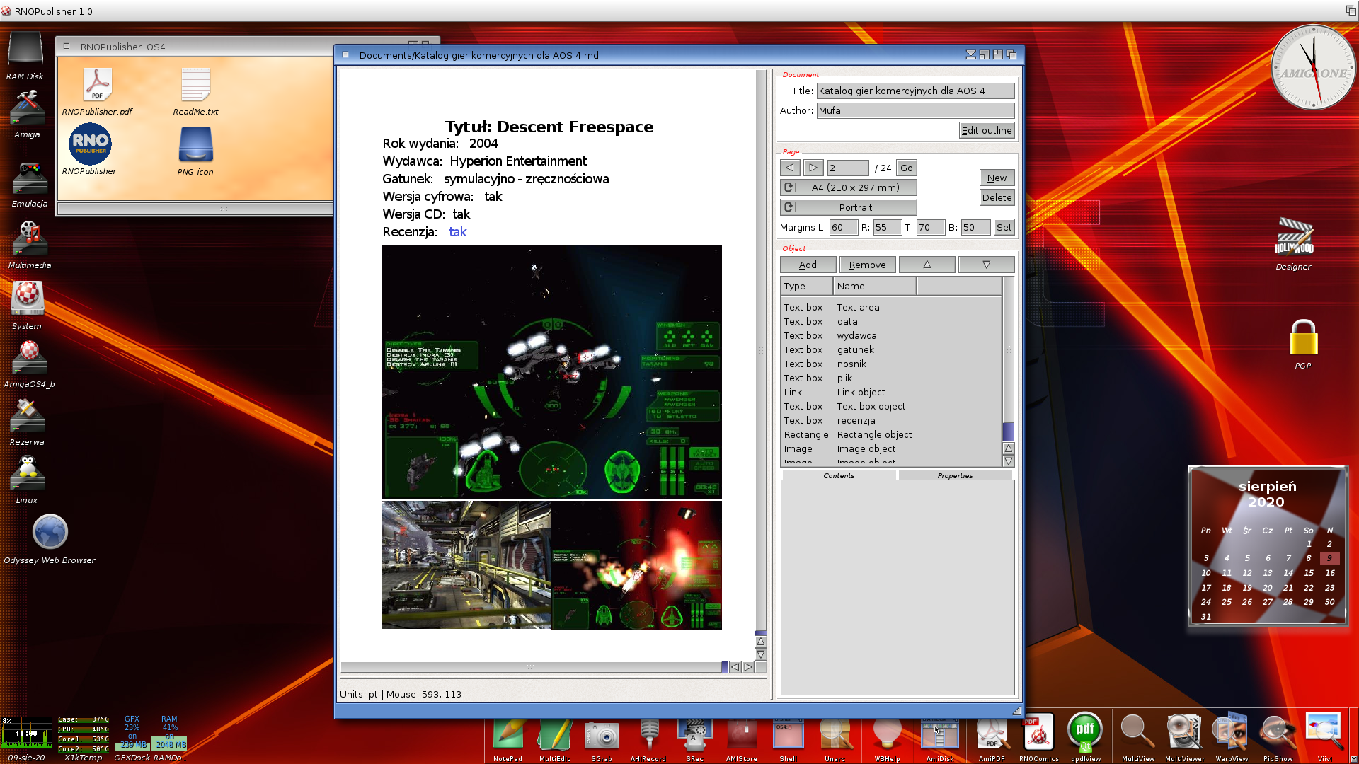Screen dimensions: 1359x764
Task: Apply margins with Set button
Action: click(x=1004, y=227)
